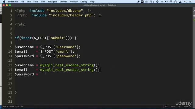195x109 pixels.
Task: Open the Help menu
Action: click(x=92, y=2)
